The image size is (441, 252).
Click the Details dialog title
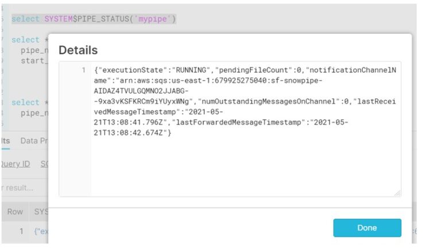point(78,50)
